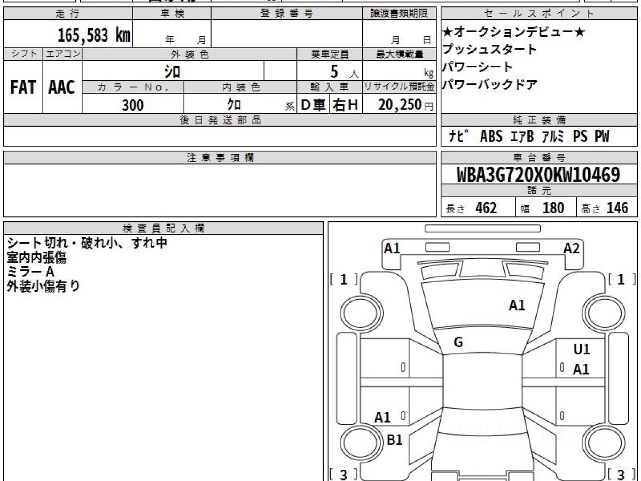Select the A1 mark directly below U1
This screenshot has width=641, height=481.
[581, 369]
